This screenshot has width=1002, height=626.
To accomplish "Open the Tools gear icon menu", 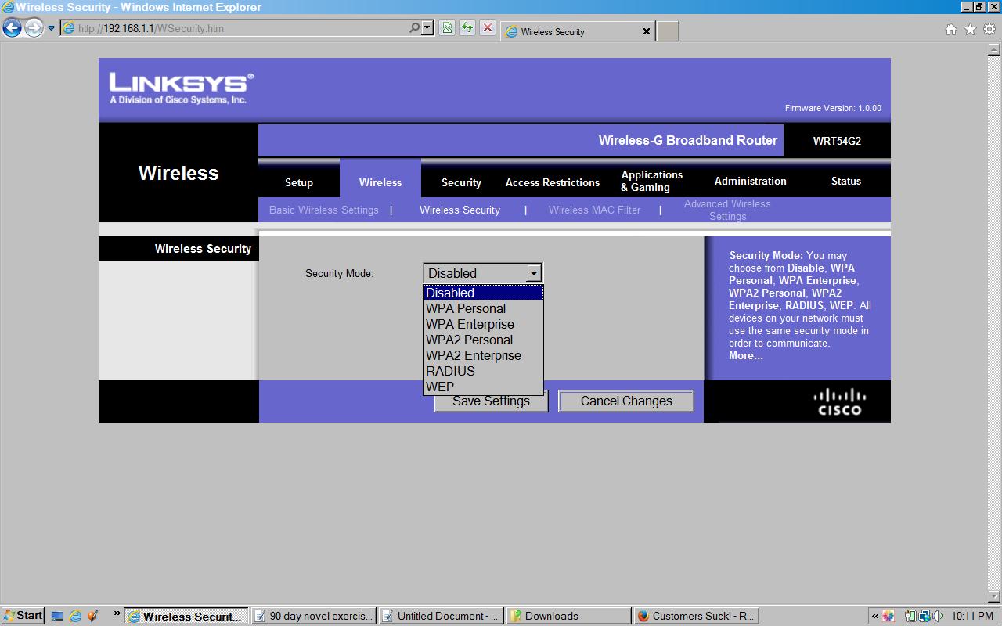I will 989,30.
